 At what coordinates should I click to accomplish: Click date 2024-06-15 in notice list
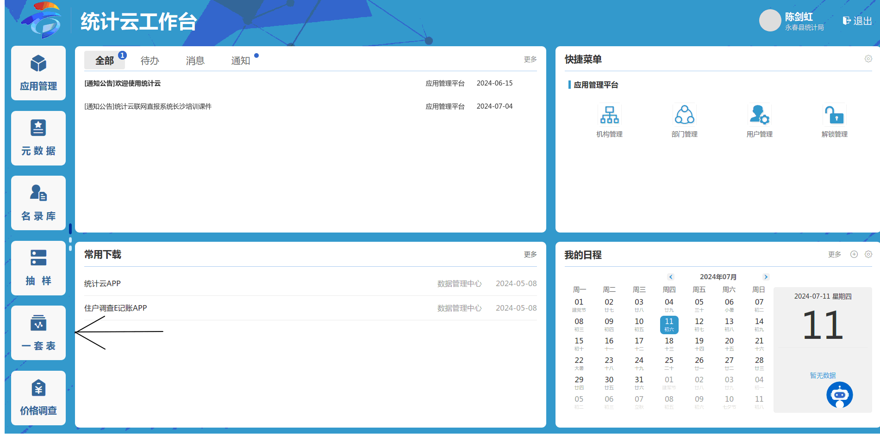(495, 83)
